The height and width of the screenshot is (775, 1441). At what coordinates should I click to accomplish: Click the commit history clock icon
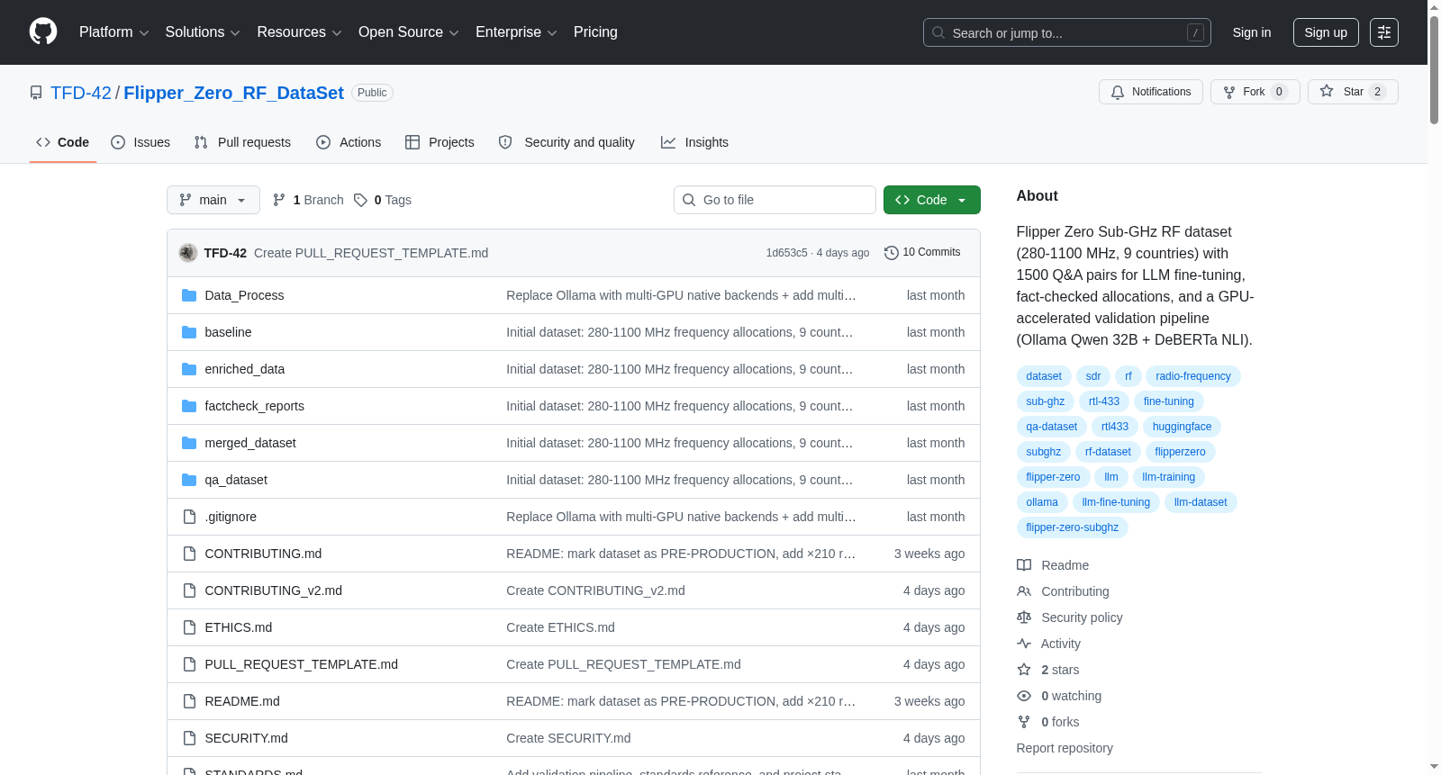pos(892,253)
